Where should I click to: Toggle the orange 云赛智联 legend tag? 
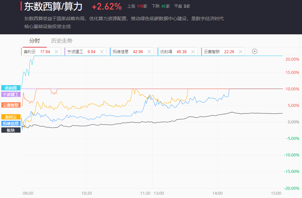(11, 105)
